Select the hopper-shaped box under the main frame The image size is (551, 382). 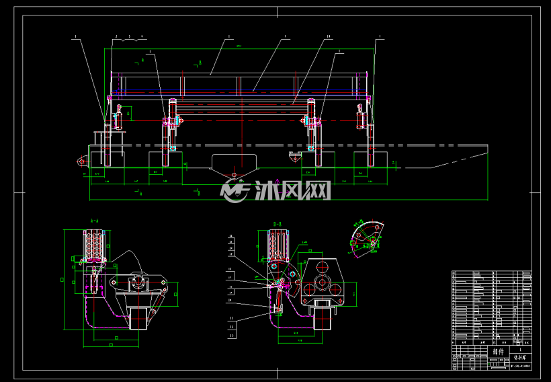click(235, 165)
